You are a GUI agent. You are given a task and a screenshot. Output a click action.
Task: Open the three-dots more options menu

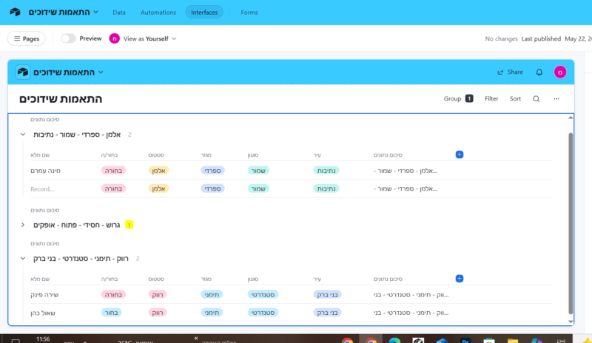pyautogui.click(x=556, y=98)
